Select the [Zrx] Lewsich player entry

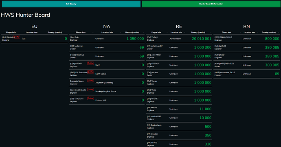click(x=153, y=65)
